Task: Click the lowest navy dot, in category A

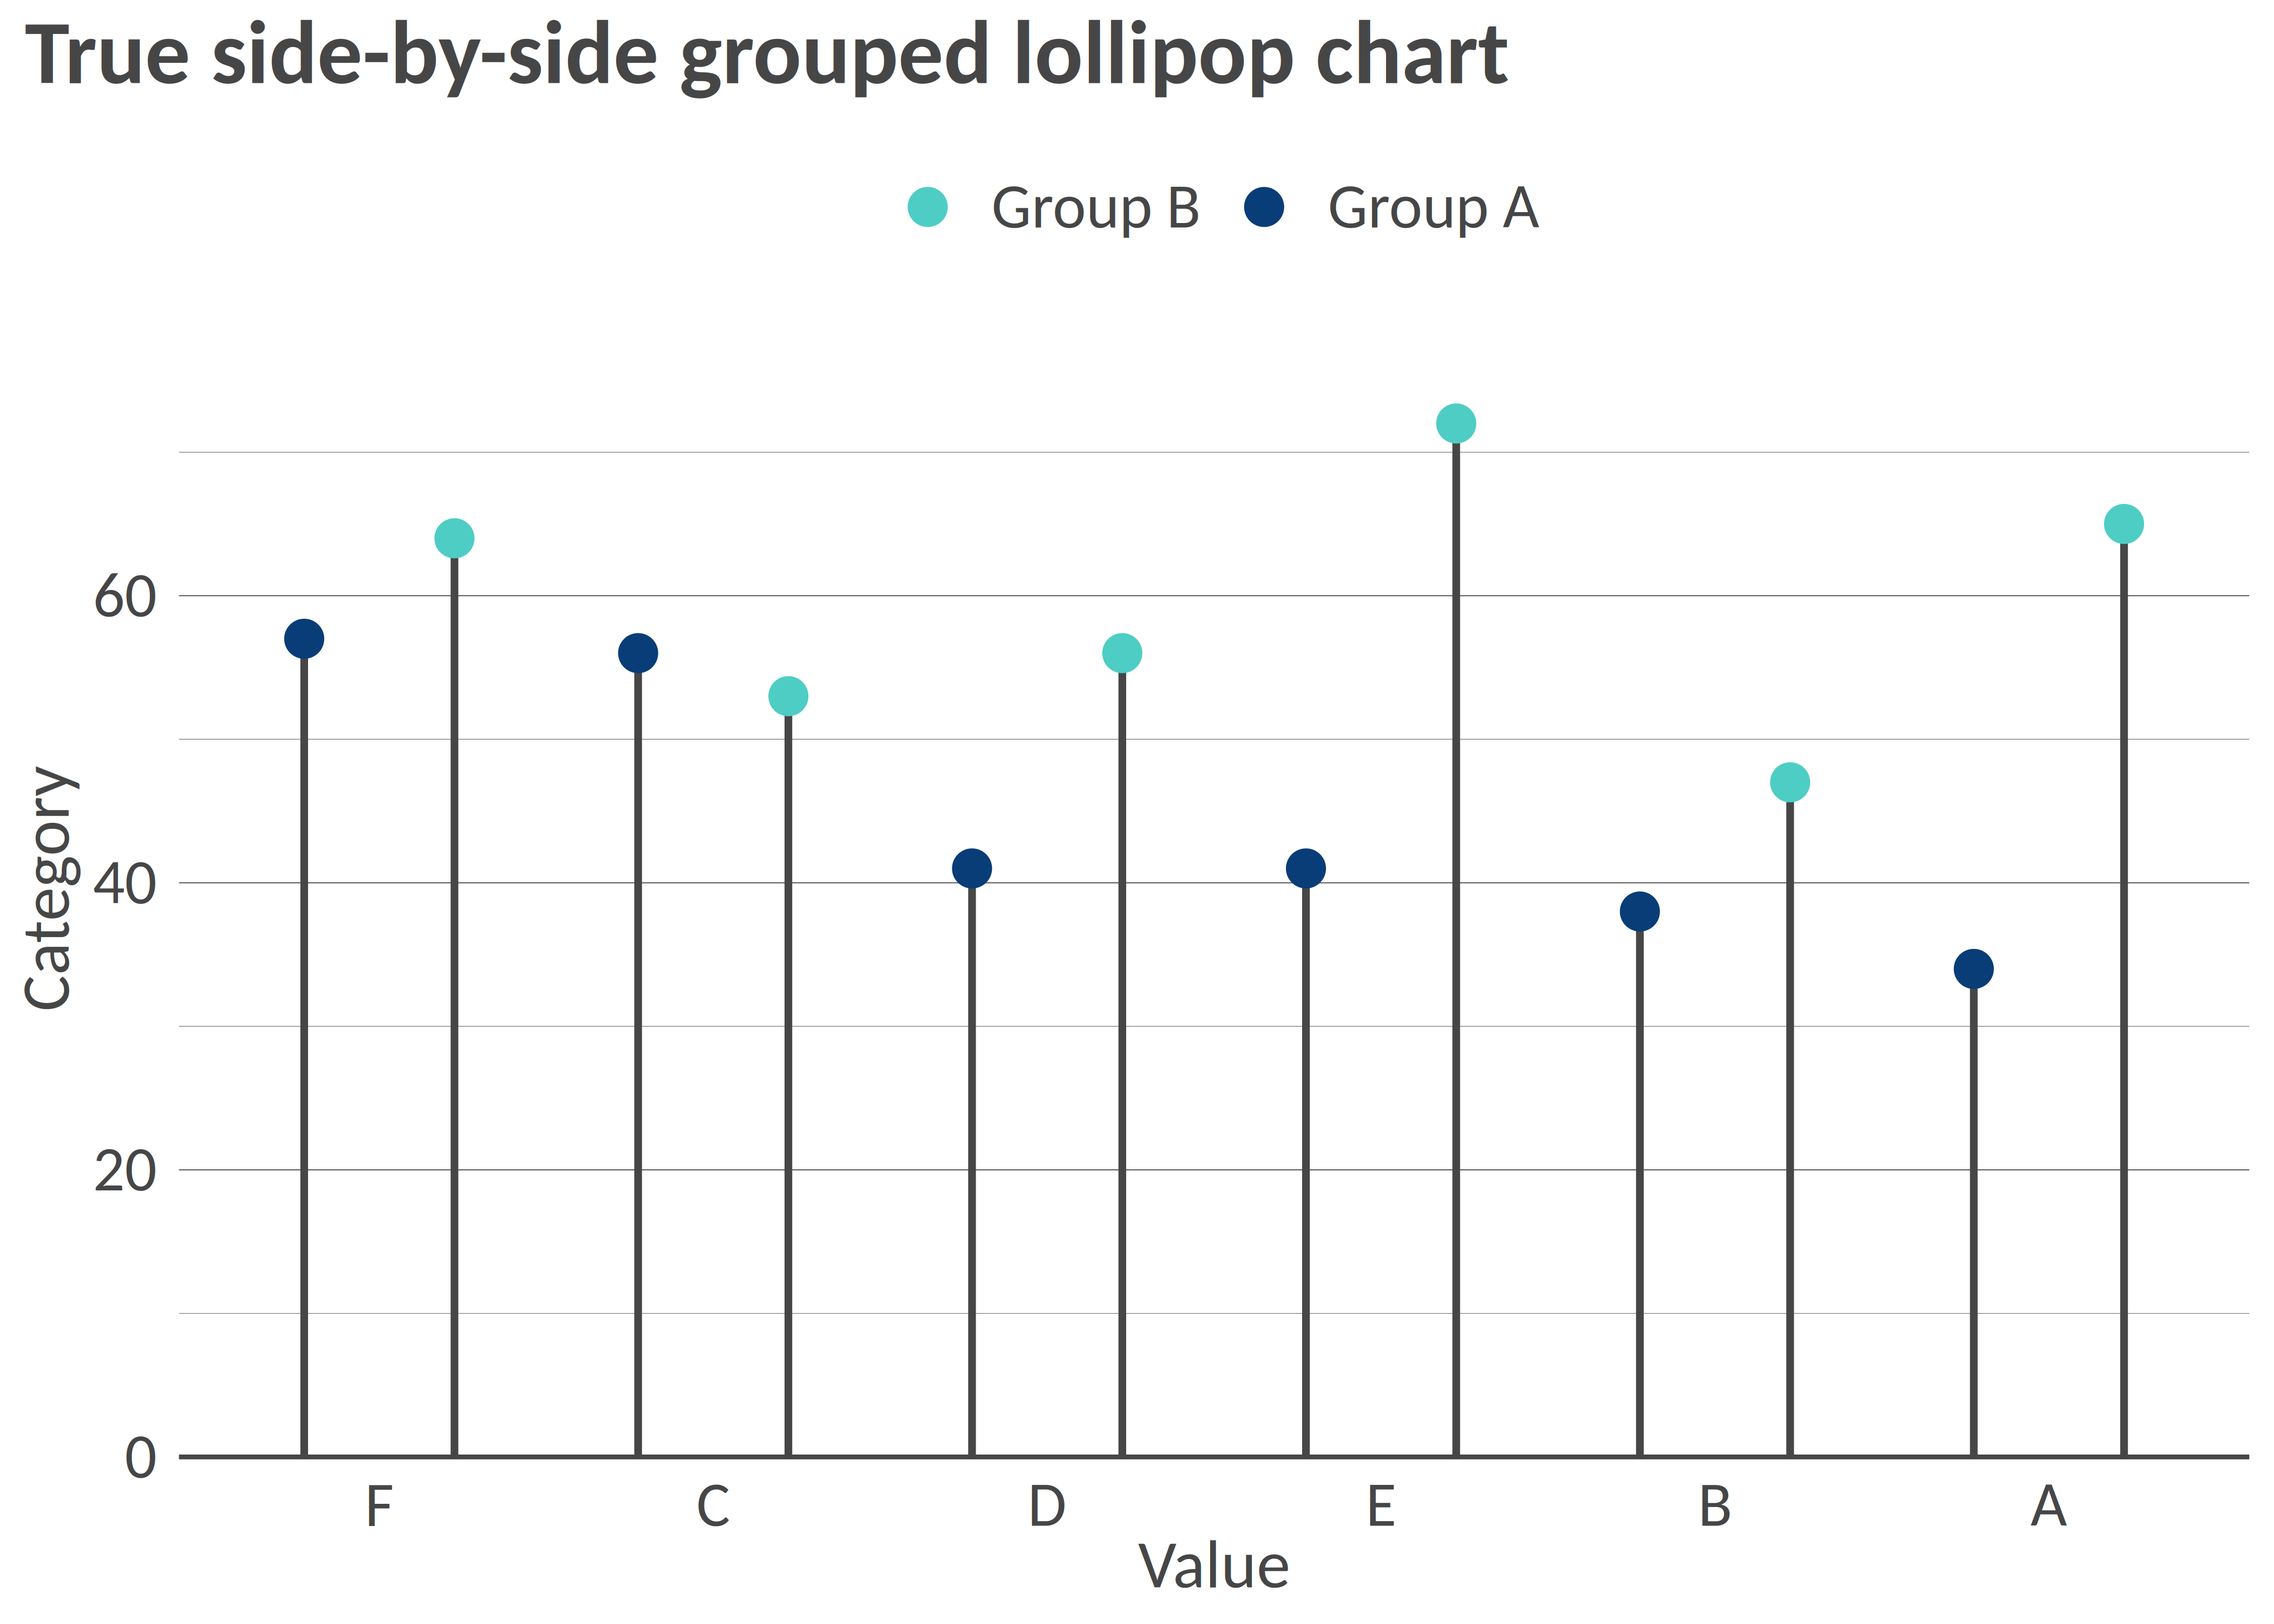Action: click(1974, 968)
